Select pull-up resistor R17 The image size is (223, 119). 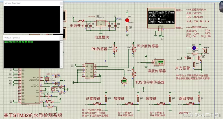pyautogui.click(x=170, y=99)
